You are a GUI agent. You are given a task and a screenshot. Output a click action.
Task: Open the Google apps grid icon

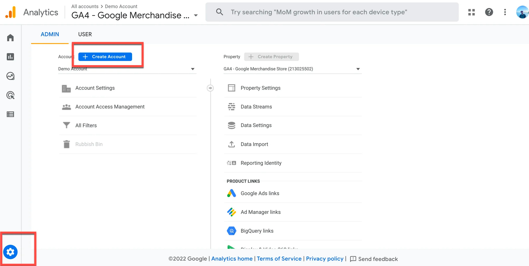pos(471,12)
